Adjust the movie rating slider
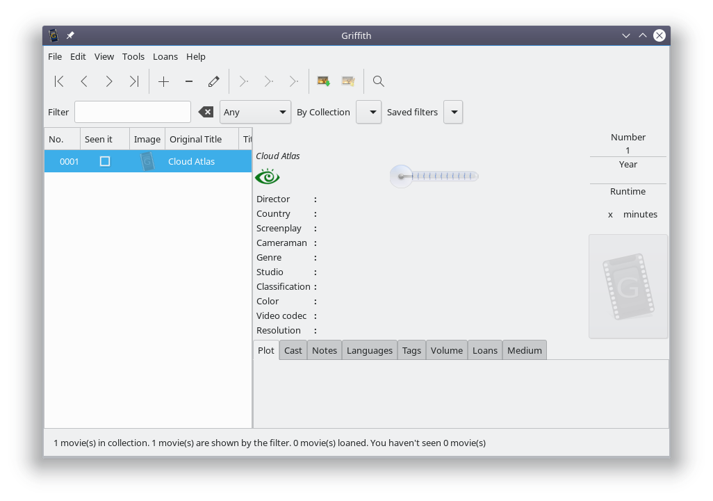 (x=434, y=176)
